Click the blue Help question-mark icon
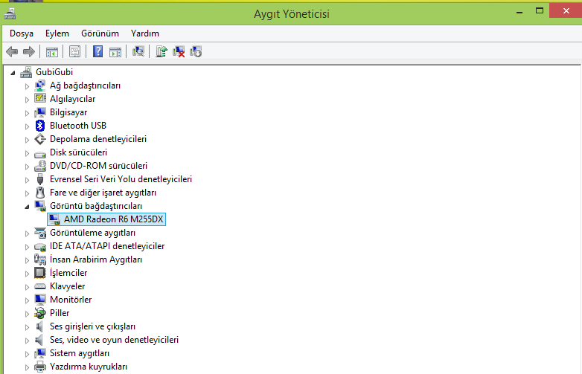 point(97,51)
